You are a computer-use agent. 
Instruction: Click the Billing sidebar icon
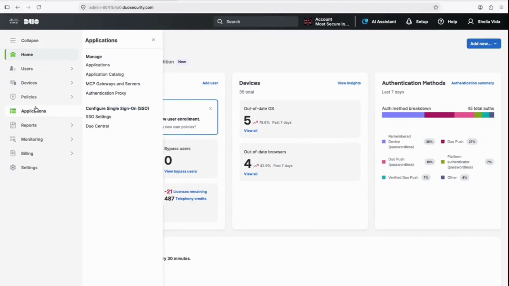coord(13,153)
